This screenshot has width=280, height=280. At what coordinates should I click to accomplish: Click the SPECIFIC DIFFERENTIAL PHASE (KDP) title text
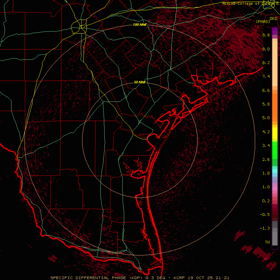97,278
